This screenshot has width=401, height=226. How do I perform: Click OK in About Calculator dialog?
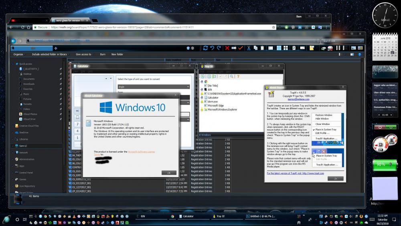[168, 173]
